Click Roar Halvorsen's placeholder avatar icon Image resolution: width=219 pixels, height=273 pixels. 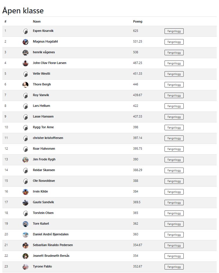coord(25,149)
